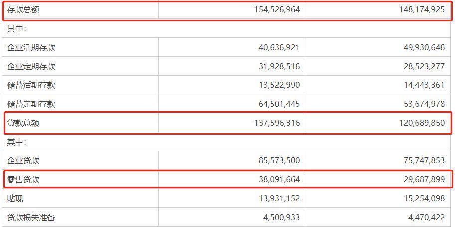Click the 储蓄活期存款 row label
This screenshot has width=457, height=228.
click(x=31, y=85)
